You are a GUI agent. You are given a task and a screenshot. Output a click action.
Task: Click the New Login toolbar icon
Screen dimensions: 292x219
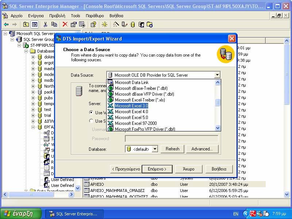pos(141,24)
